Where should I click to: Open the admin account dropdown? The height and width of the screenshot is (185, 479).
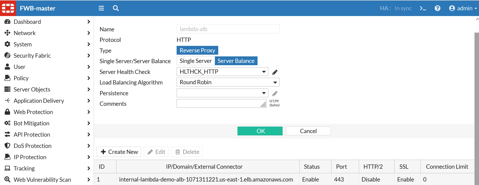463,8
